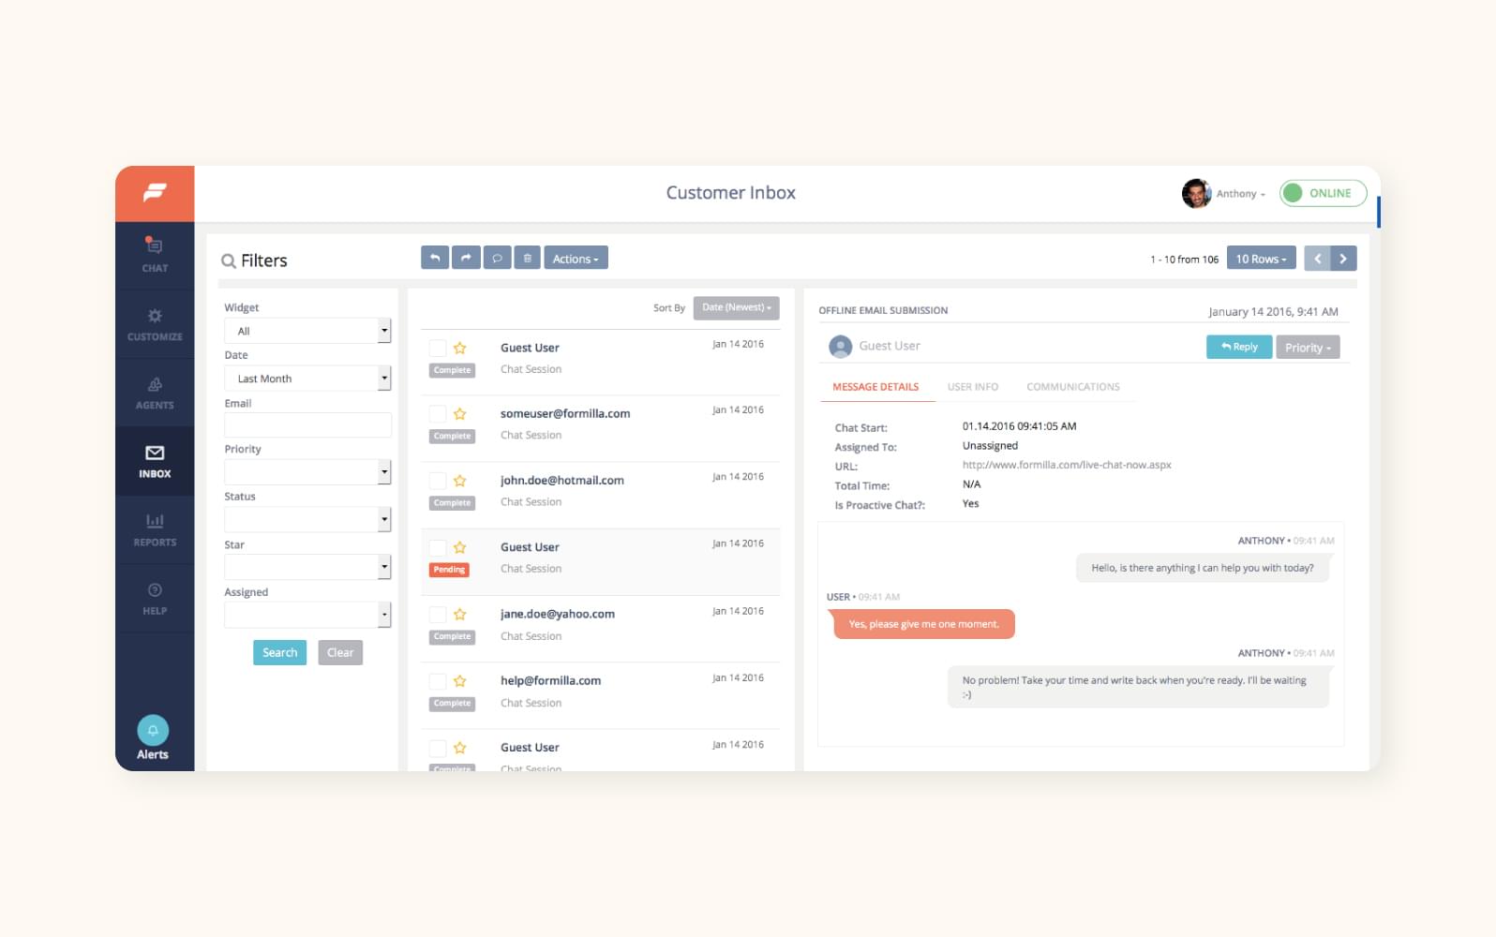Screen dimensions: 1496x937
Task: Open the Priority dropdown in message header
Action: pos(1308,348)
